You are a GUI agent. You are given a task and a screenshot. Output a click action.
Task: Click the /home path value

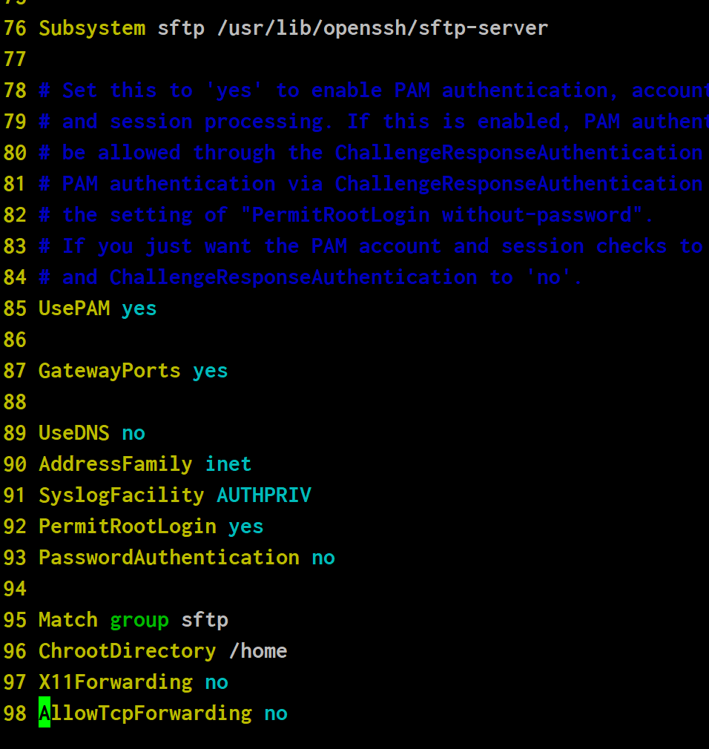(258, 651)
